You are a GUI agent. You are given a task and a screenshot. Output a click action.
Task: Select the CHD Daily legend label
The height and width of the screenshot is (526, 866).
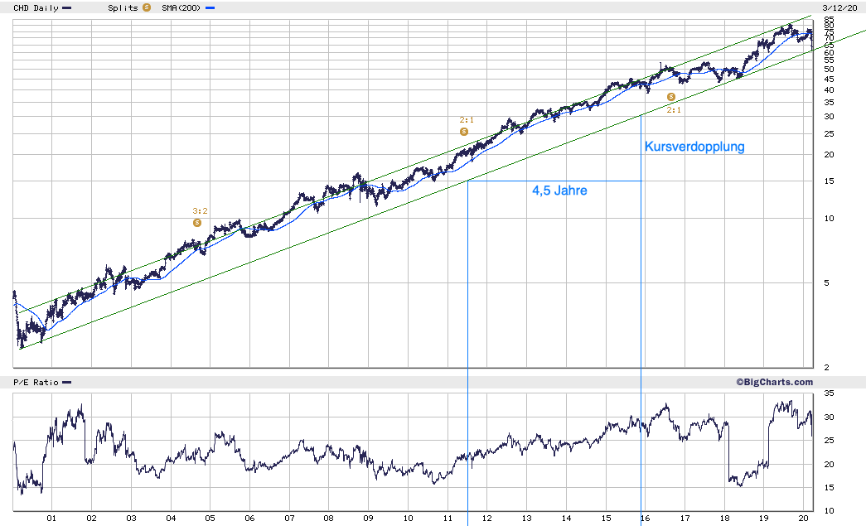tap(36, 8)
